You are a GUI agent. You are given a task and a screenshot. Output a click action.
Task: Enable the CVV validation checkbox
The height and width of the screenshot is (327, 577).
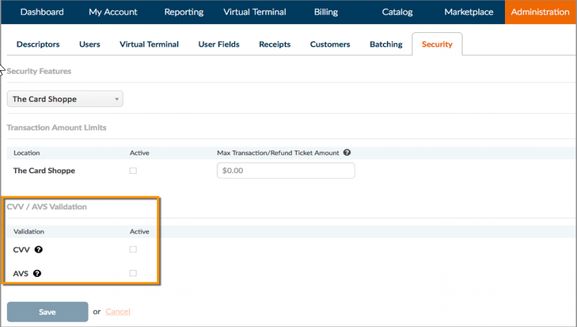[133, 249]
